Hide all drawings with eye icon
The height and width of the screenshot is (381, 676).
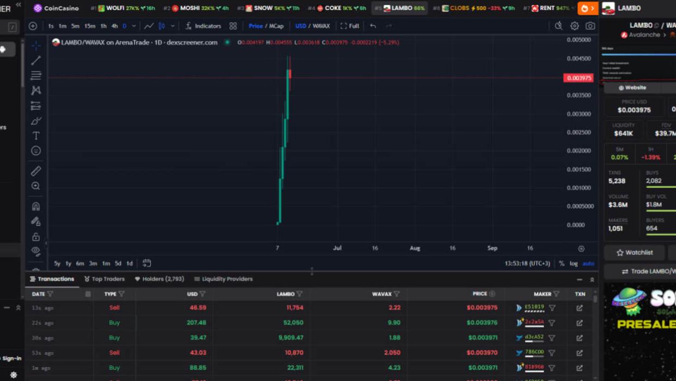click(36, 251)
